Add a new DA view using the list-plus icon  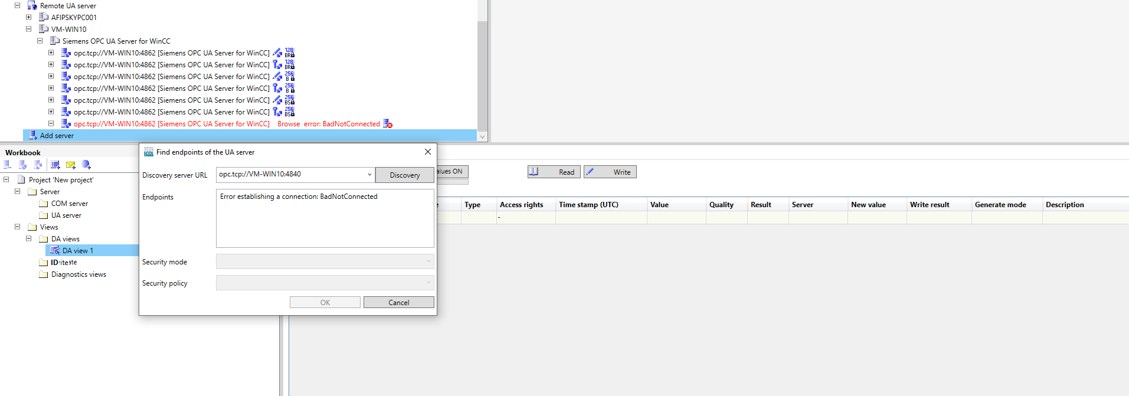pos(55,165)
